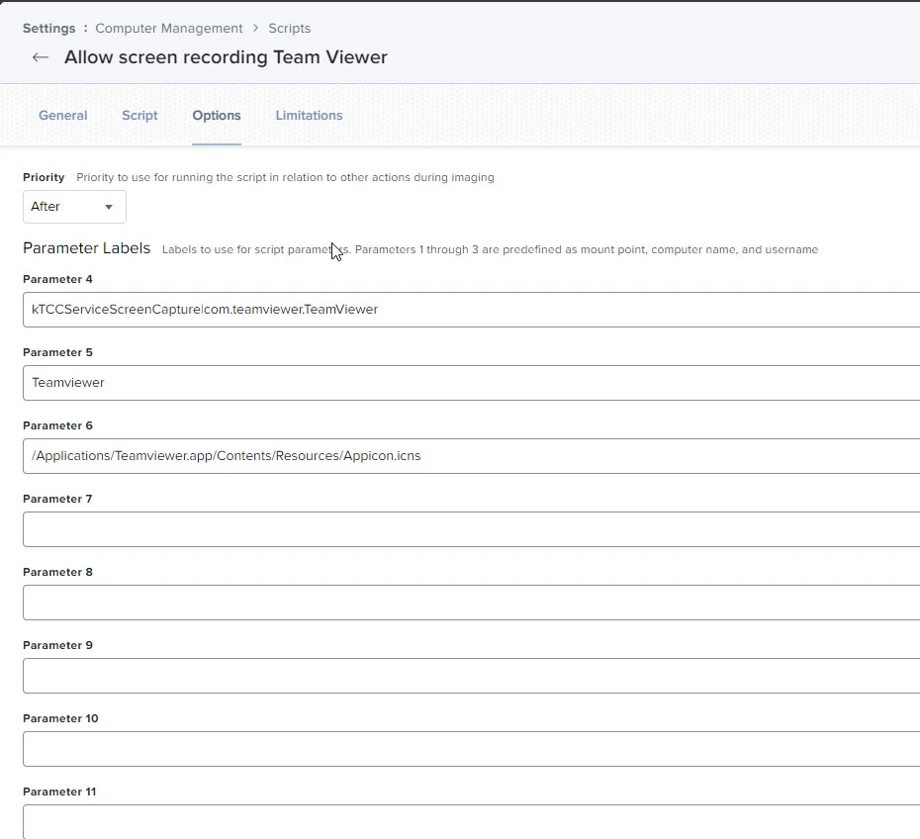Focus the empty Parameter 8 field

tap(471, 603)
